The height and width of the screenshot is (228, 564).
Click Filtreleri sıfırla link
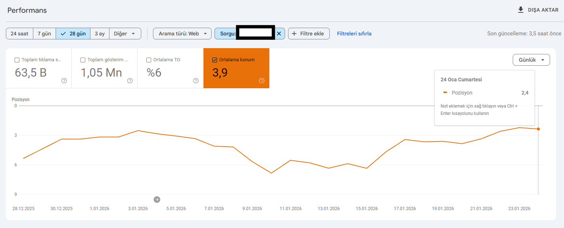point(354,34)
